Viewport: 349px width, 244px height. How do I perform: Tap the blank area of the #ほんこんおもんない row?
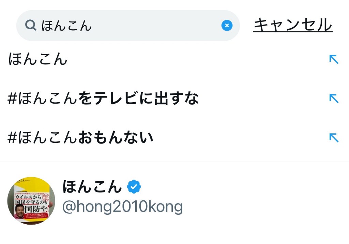click(239, 137)
